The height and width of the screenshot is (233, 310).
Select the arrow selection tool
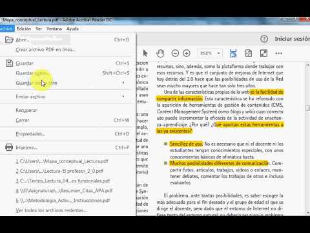point(145,53)
